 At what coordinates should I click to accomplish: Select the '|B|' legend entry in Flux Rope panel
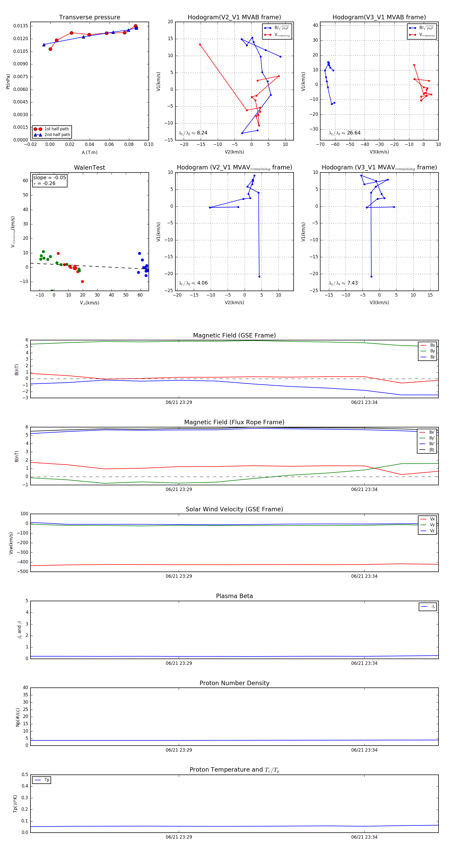pyautogui.click(x=427, y=450)
